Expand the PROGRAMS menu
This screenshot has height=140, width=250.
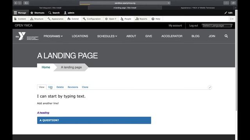(x=53, y=36)
